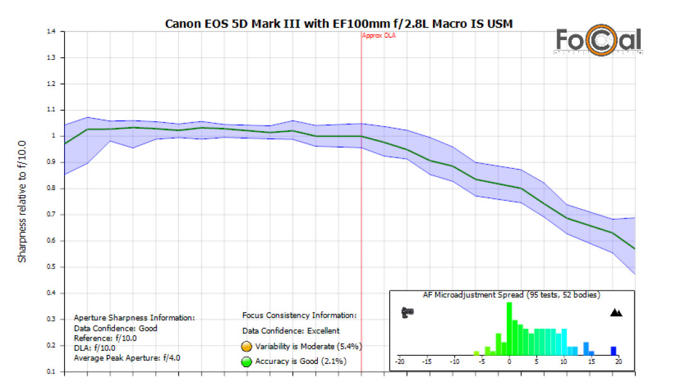The height and width of the screenshot is (379, 676).
Task: Click the red Approx DLA vertical marker line
Action: (361, 201)
